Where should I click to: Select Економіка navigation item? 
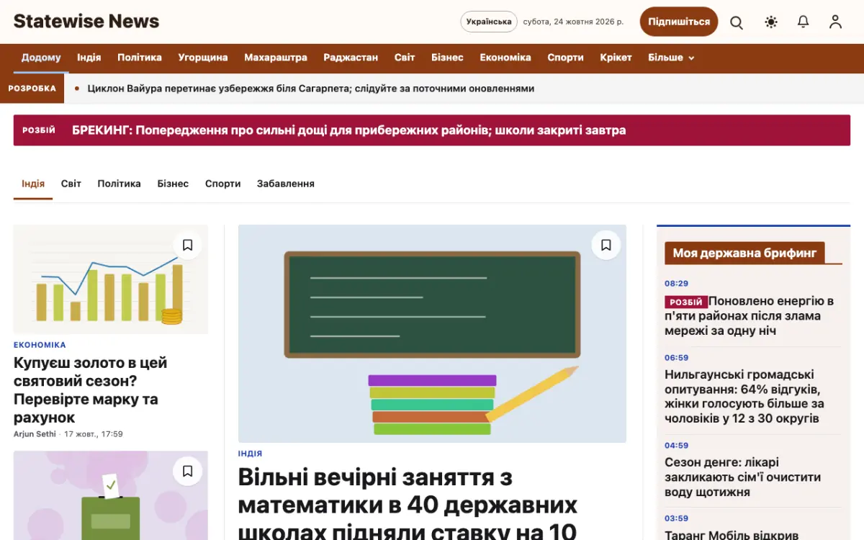(505, 58)
